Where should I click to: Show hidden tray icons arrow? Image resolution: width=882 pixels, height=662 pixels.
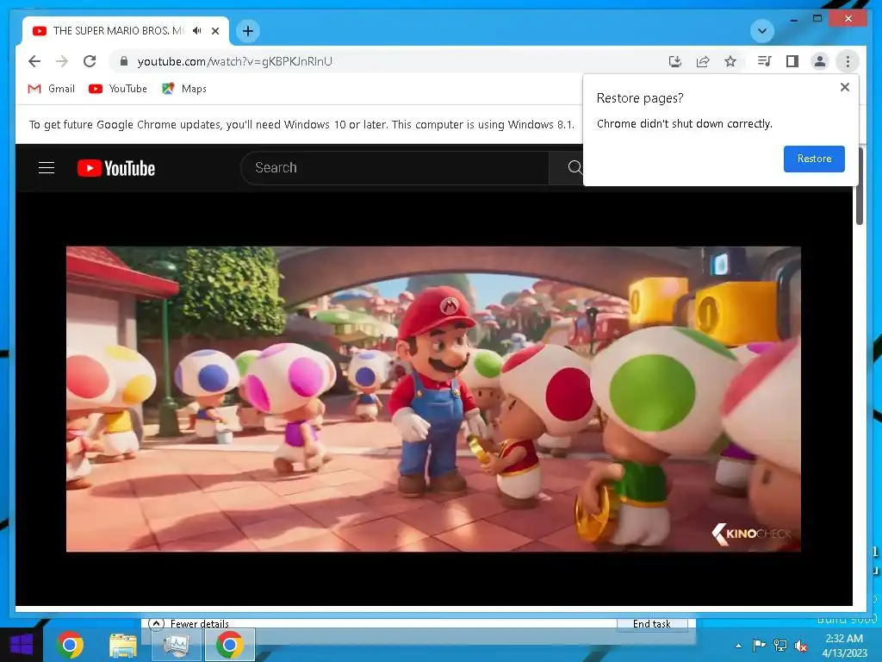click(738, 646)
